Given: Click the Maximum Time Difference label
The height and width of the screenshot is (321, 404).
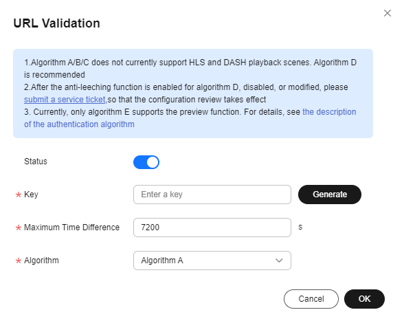Looking at the screenshot, I should click(72, 228).
